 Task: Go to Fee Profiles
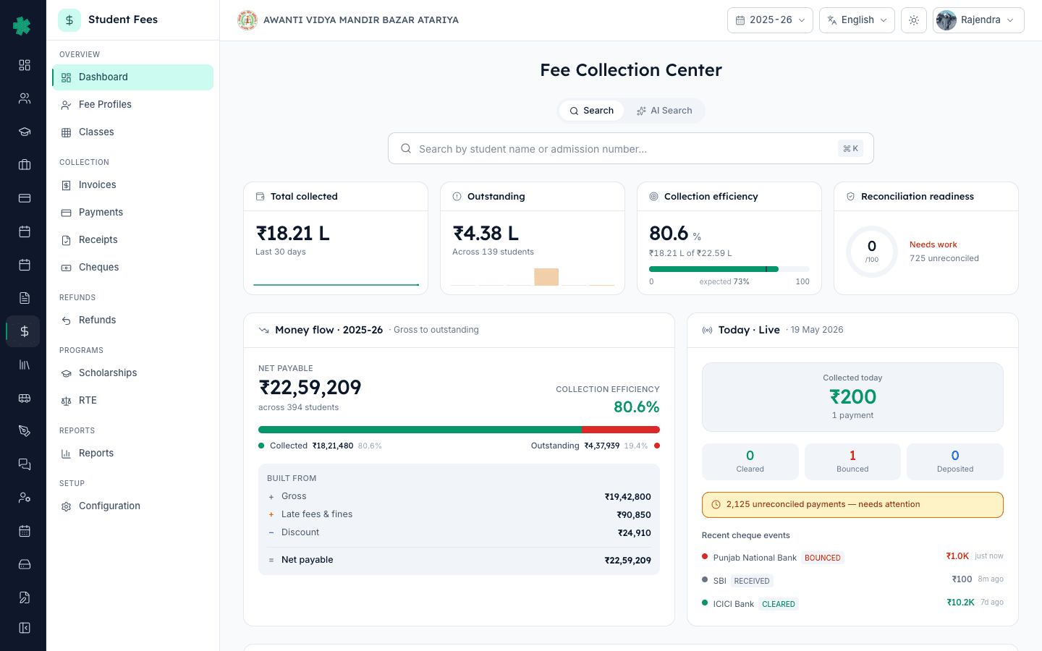tap(132, 105)
